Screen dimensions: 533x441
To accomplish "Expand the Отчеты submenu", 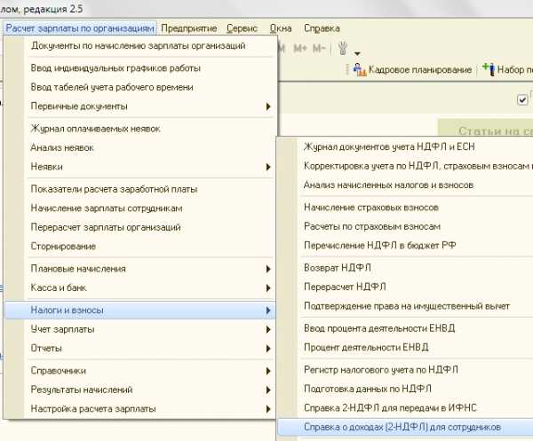I will 267,349.
